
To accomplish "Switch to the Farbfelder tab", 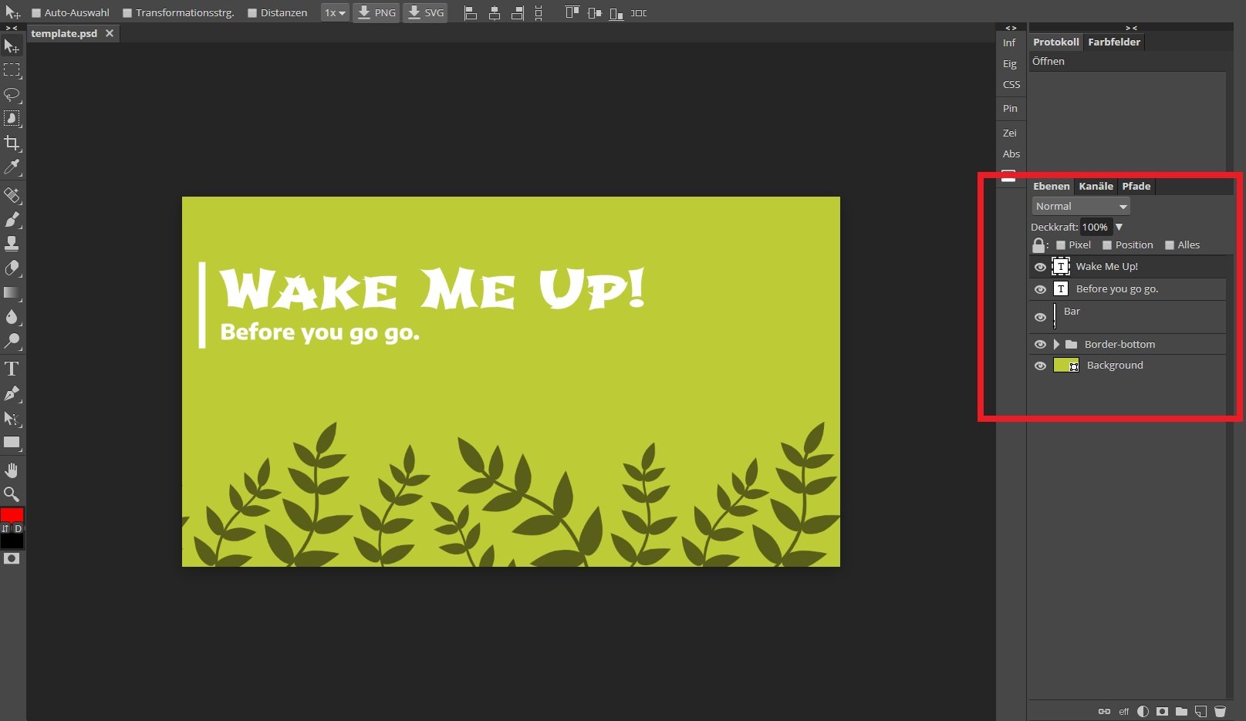I will click(x=1113, y=42).
